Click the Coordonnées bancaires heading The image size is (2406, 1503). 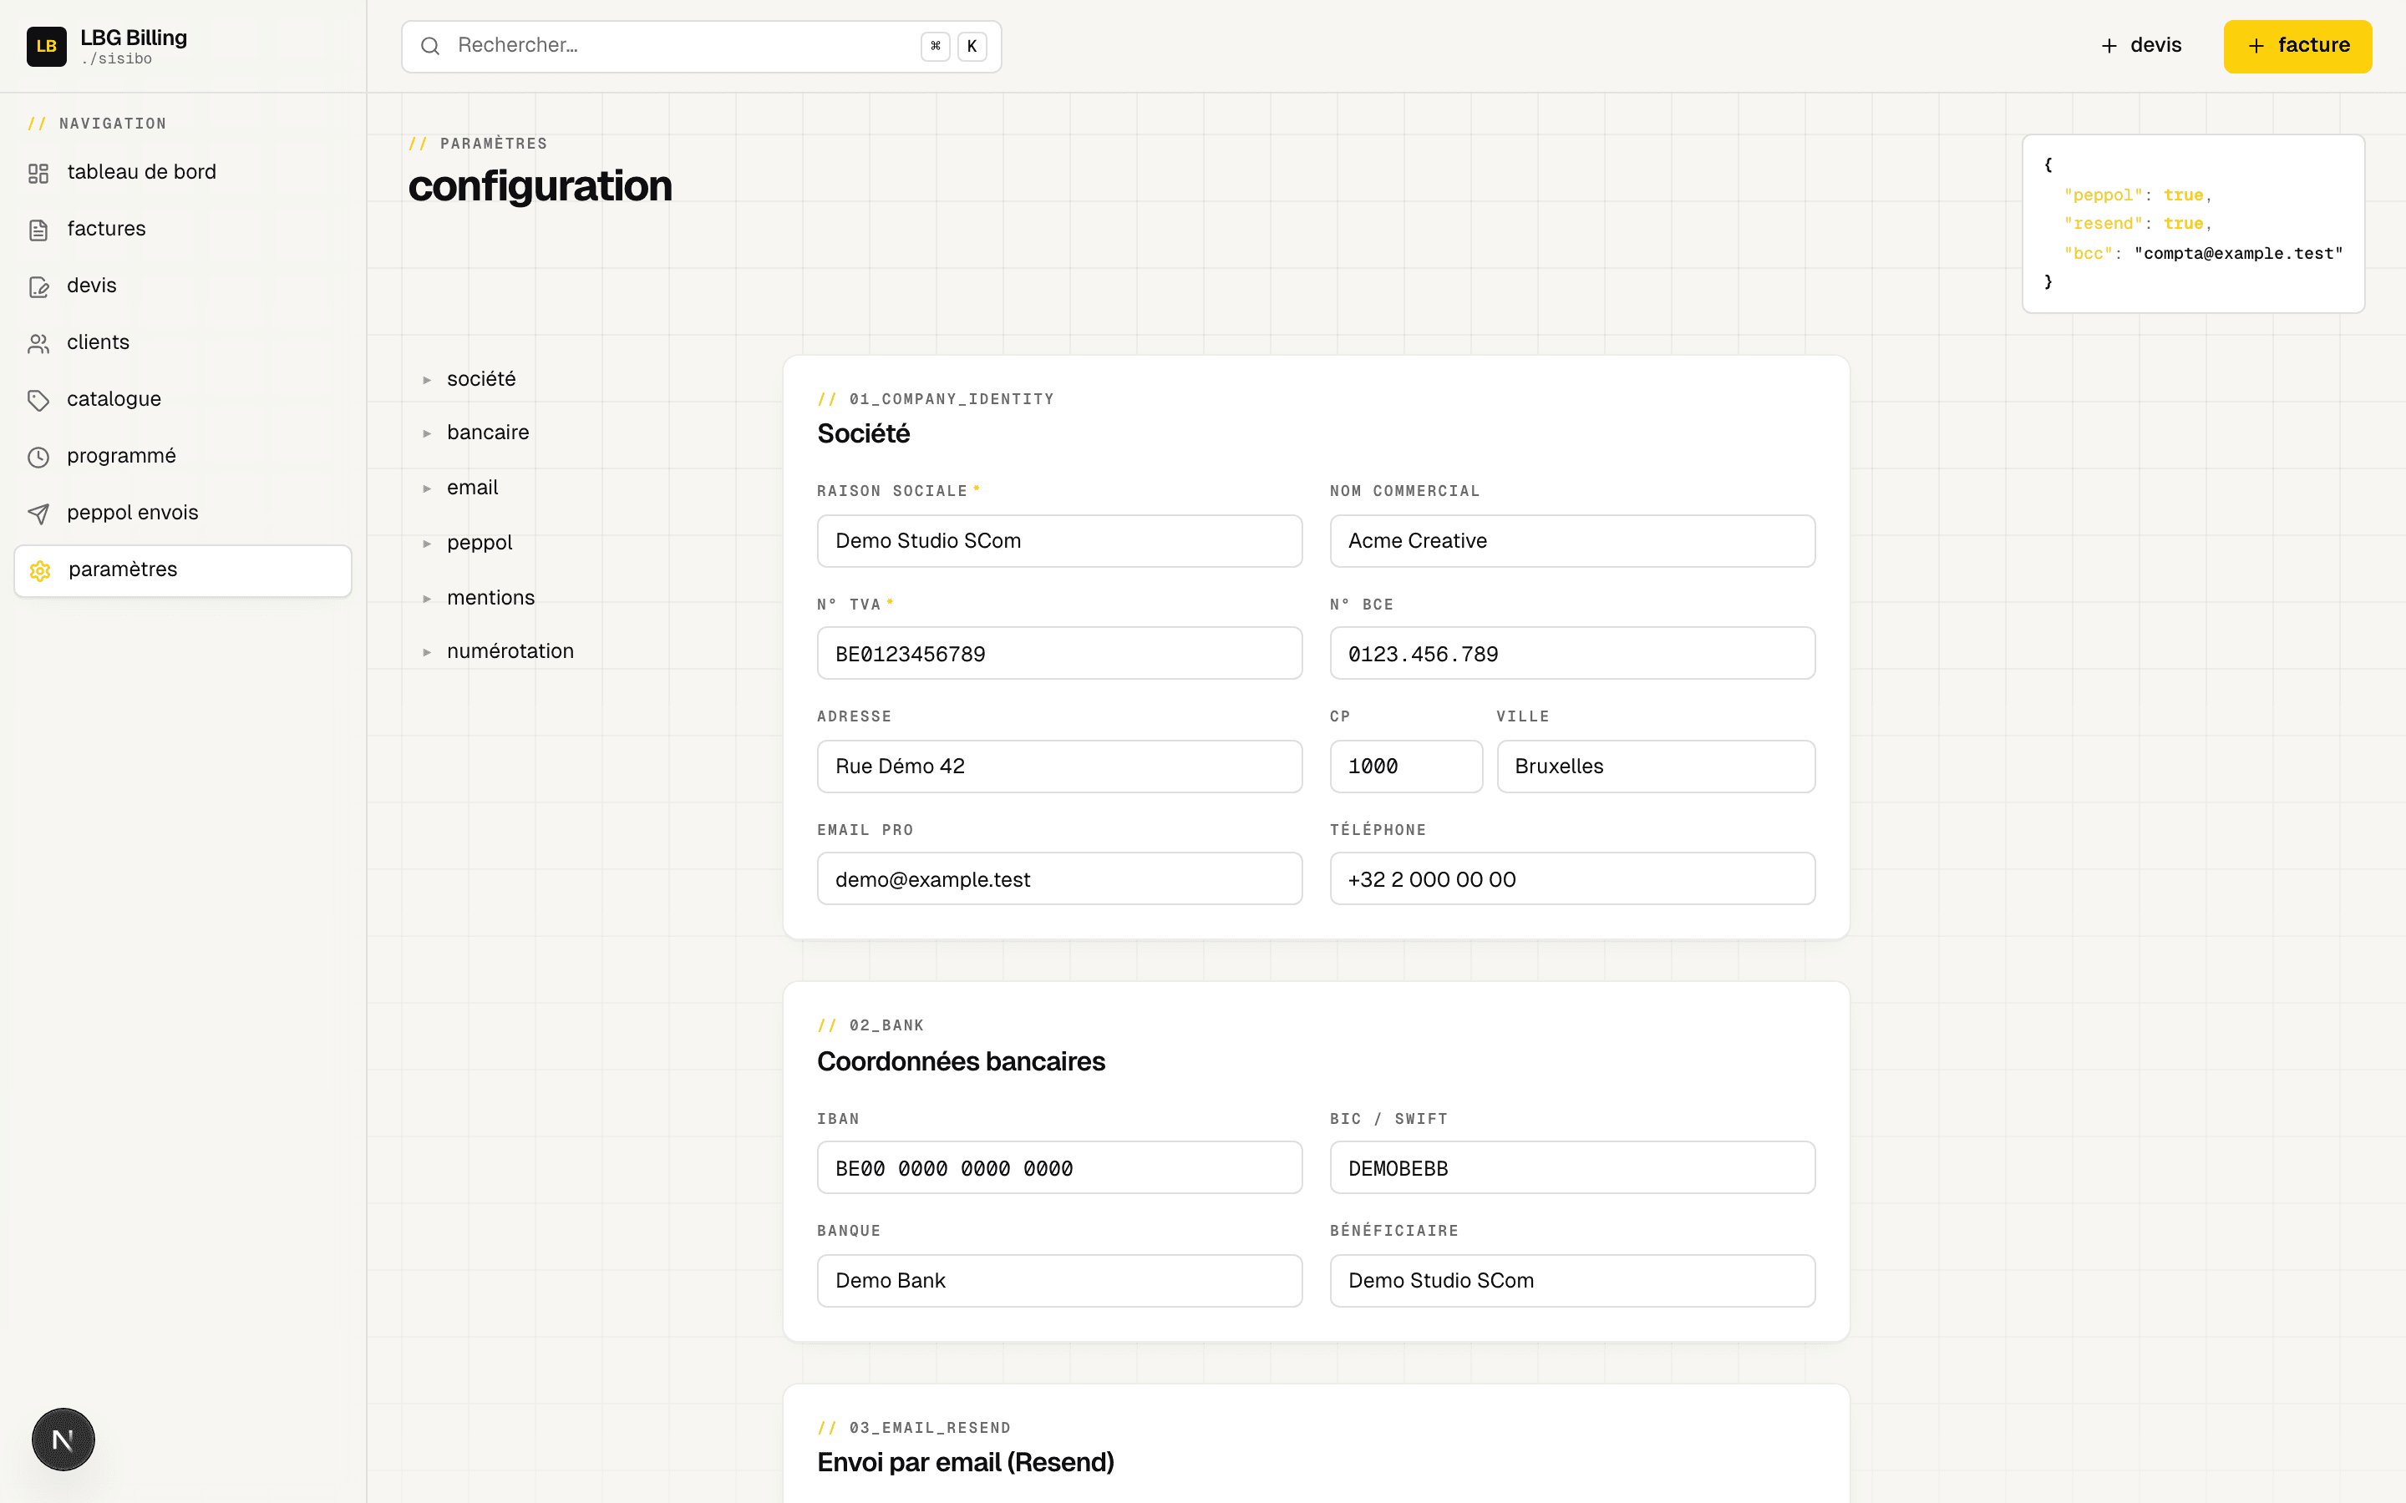(x=961, y=1061)
